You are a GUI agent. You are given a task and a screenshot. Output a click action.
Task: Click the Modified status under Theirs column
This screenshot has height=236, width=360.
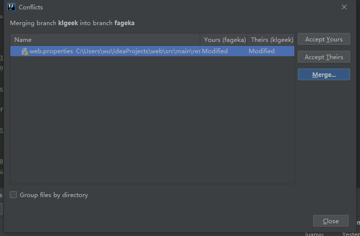[261, 51]
